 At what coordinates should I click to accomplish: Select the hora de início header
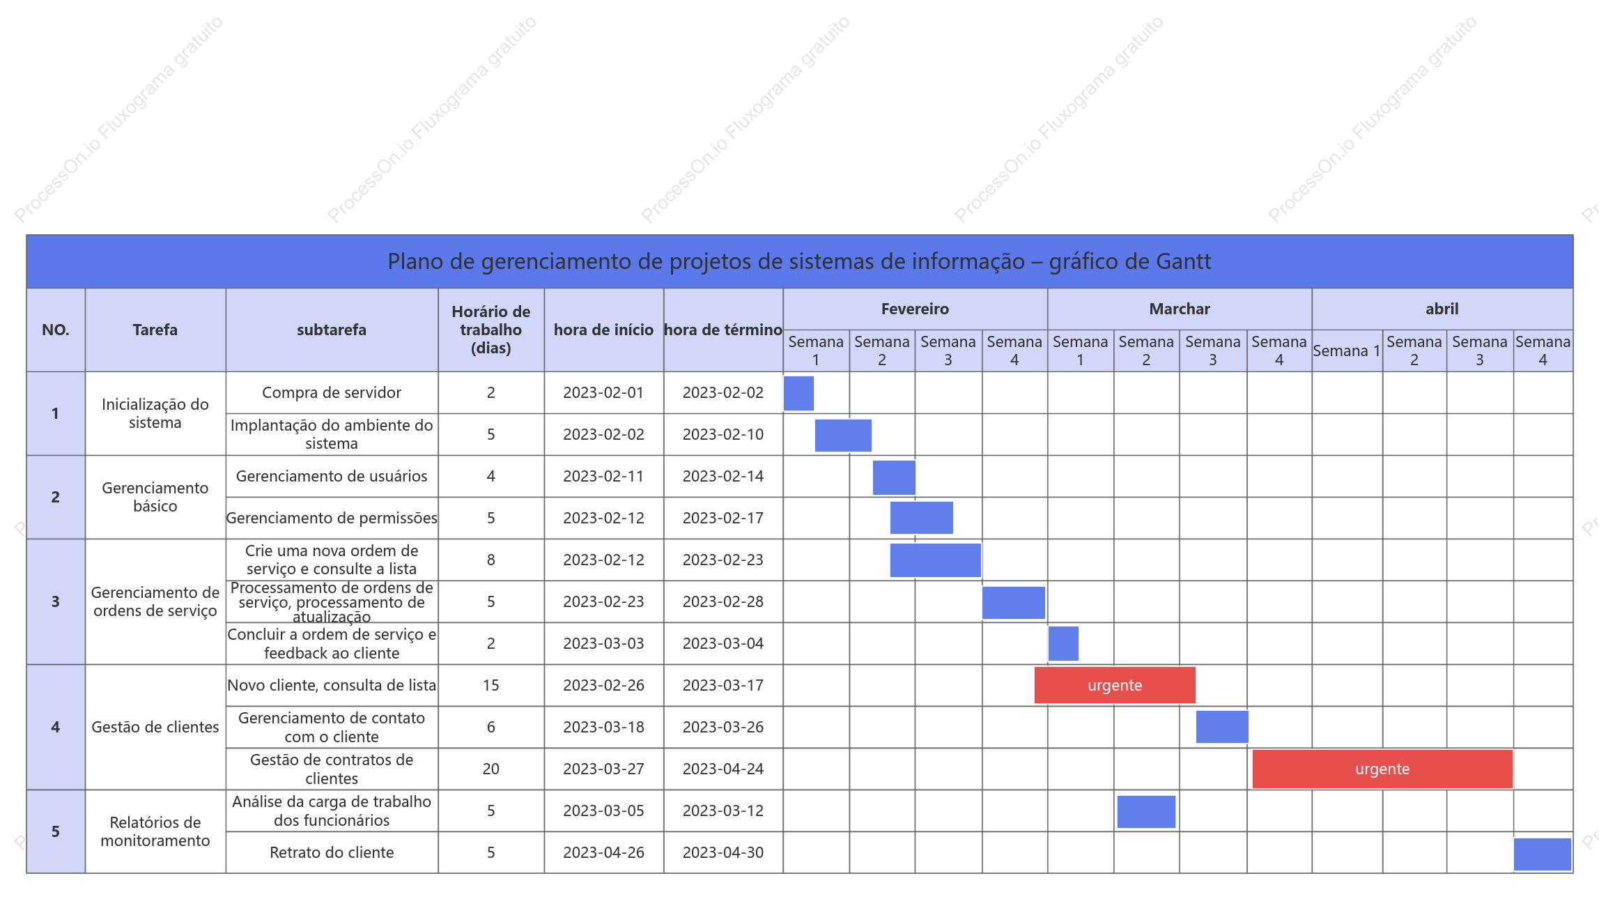coord(604,330)
